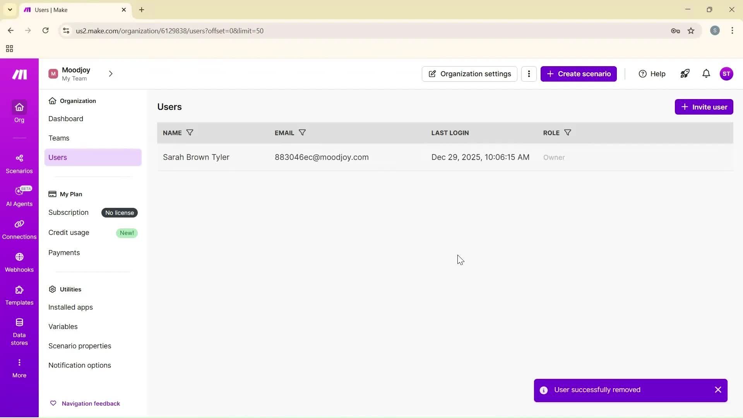Open the user avatar menu
Image resolution: width=743 pixels, height=418 pixels.
[x=727, y=74]
